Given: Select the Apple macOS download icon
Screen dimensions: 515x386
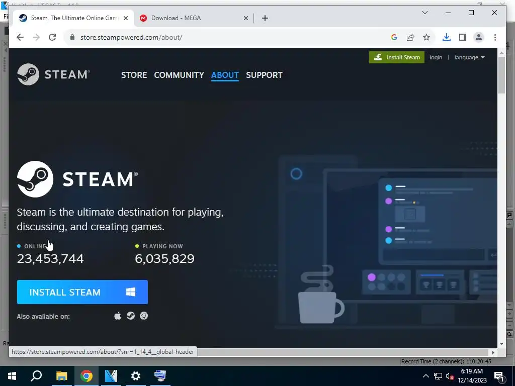Looking at the screenshot, I should (x=118, y=316).
